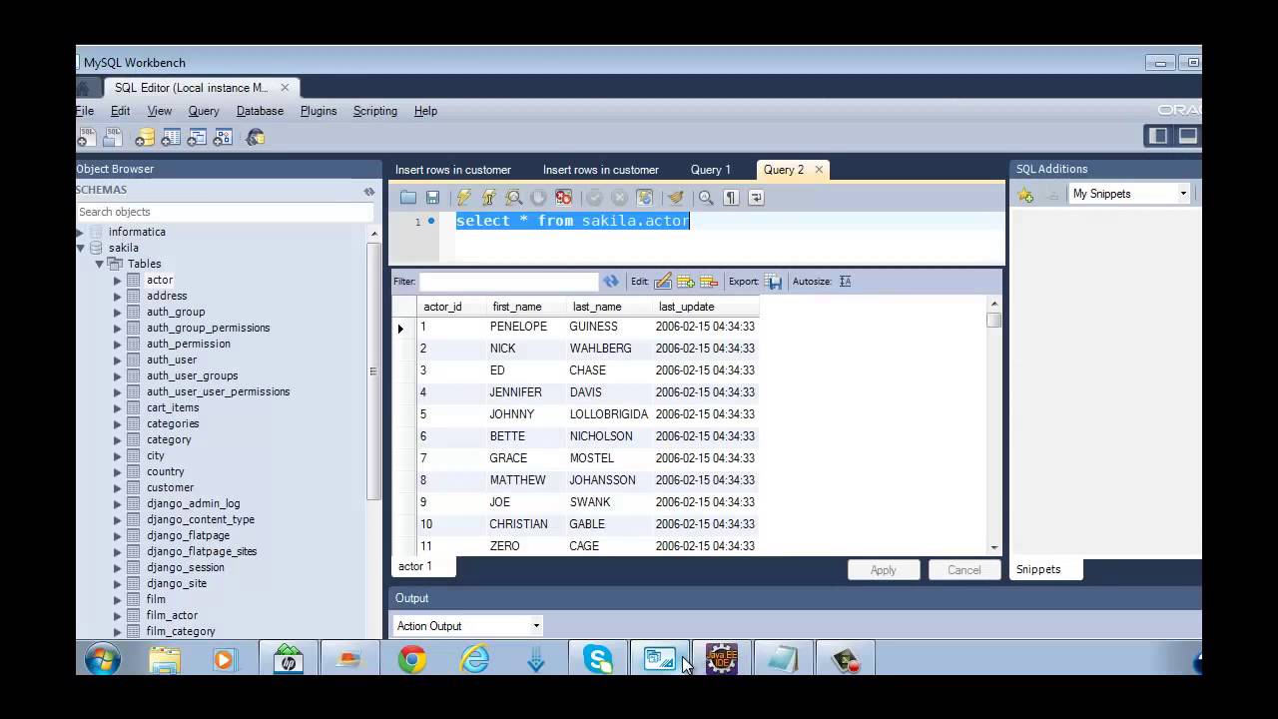Switch to the Query 1 tab
1278x719 pixels.
pos(711,170)
